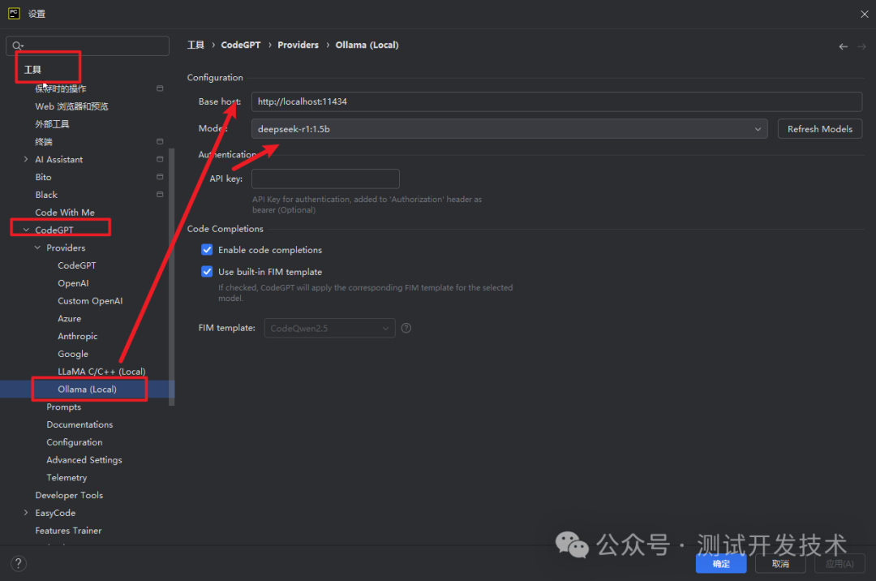Select the OpenAI provider
The width and height of the screenshot is (876, 581).
(73, 283)
